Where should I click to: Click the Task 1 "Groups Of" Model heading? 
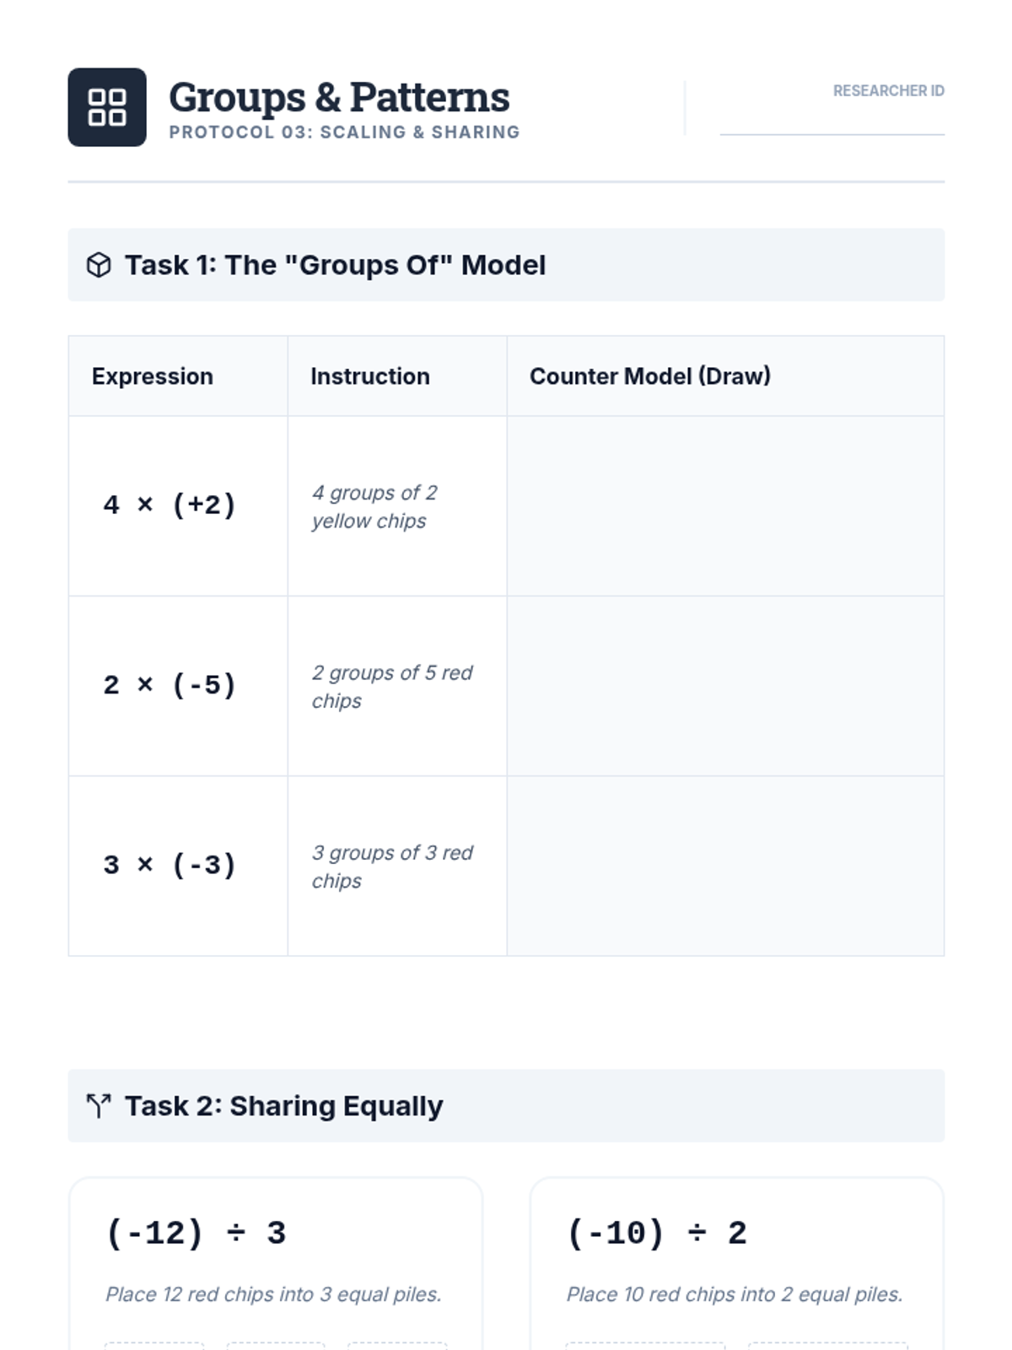click(x=335, y=265)
